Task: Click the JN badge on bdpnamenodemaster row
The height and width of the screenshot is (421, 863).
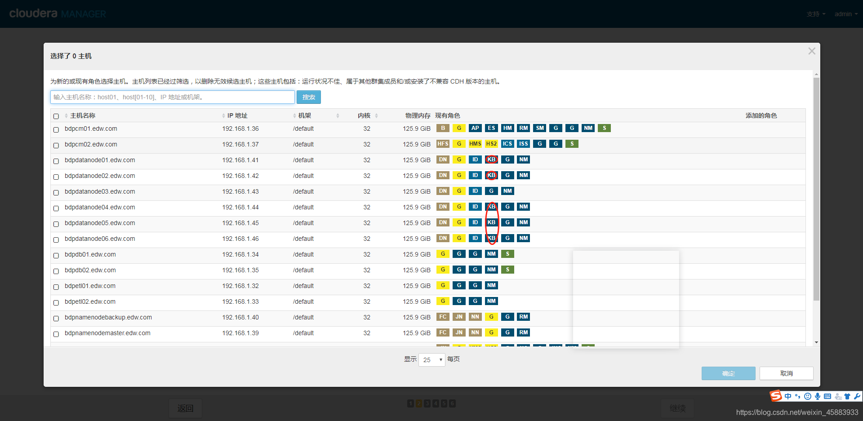Action: coord(459,332)
